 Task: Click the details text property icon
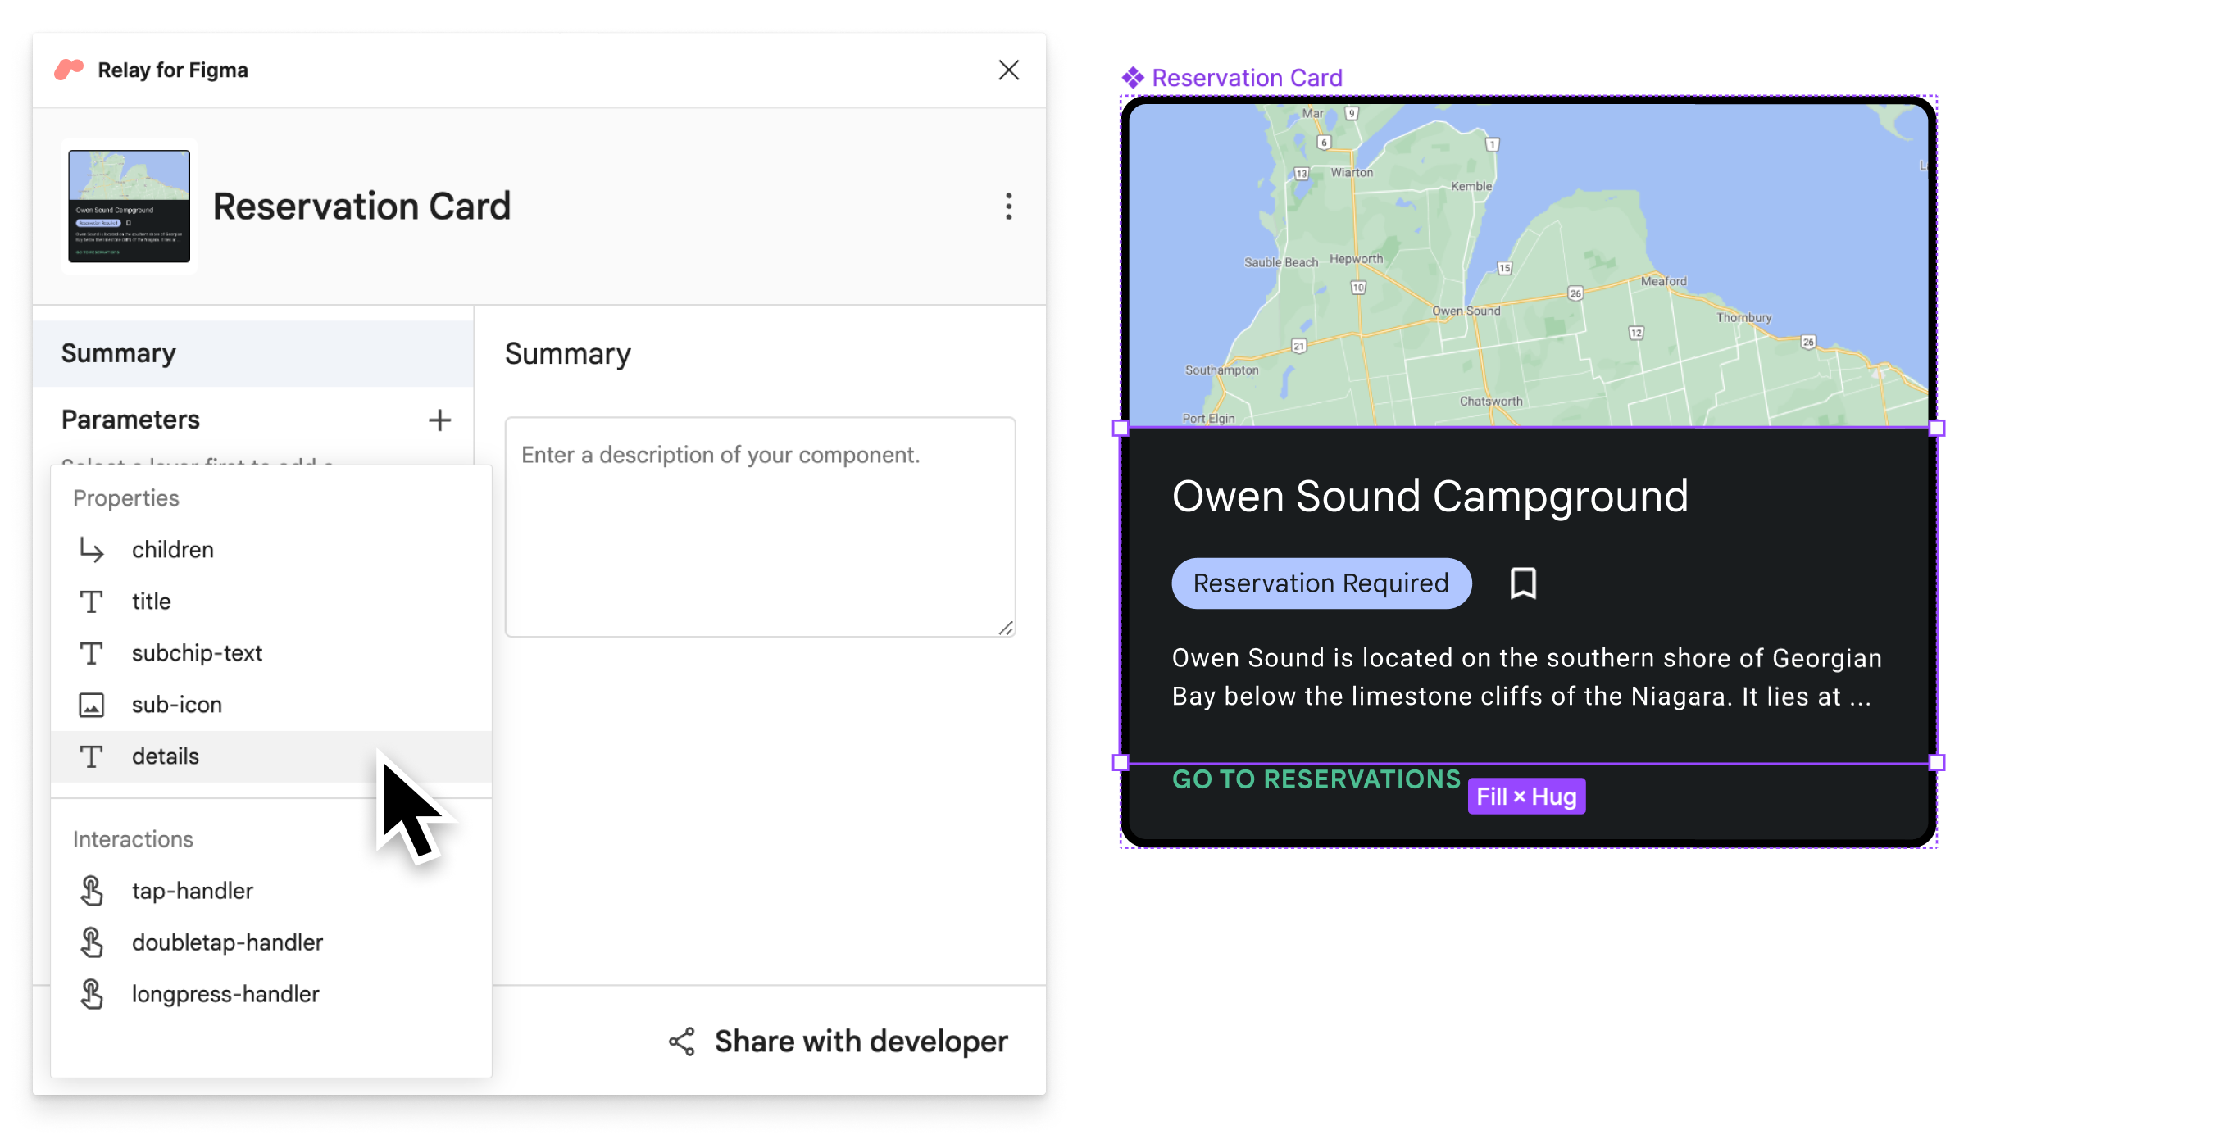[x=92, y=755]
